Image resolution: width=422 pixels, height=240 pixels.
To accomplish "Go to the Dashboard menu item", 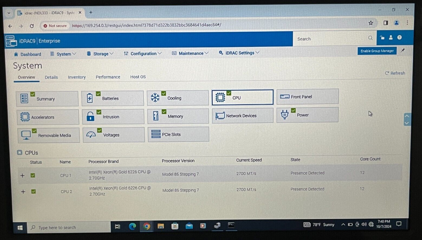I will [x=27, y=54].
